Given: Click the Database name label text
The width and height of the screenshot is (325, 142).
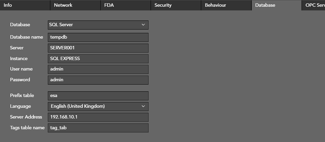Looking at the screenshot, I should (26, 37).
